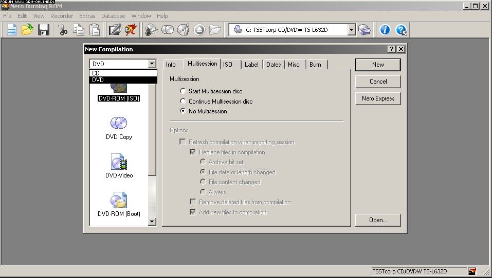Save compilation using the floppy disk icon
This screenshot has height=278, width=492.
click(x=44, y=30)
